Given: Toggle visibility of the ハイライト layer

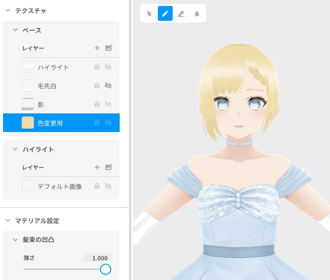Looking at the screenshot, I should (x=107, y=67).
